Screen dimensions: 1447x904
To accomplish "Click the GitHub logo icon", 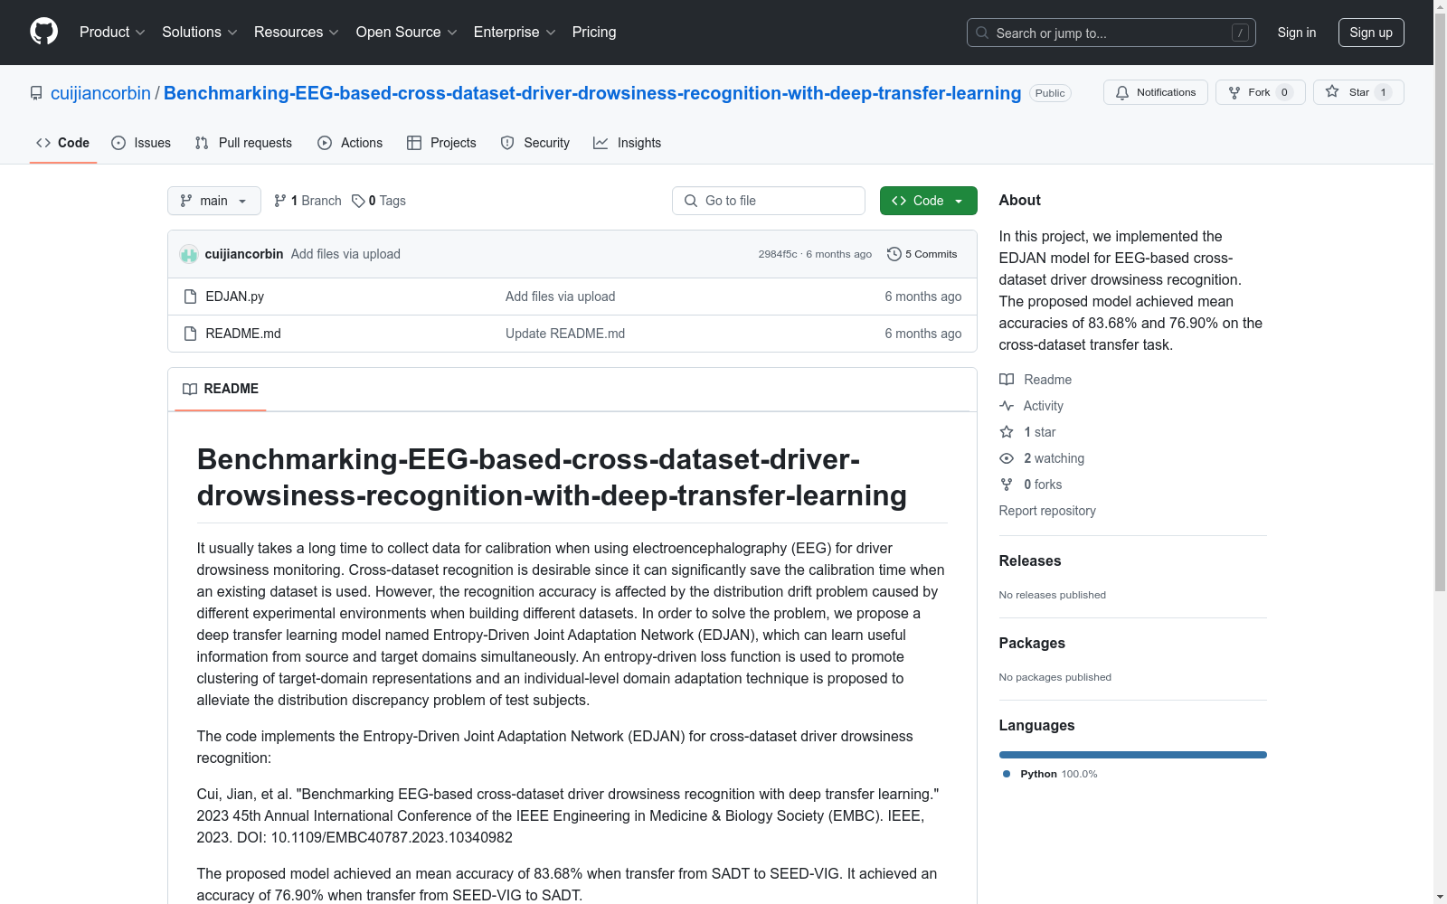I will point(43,32).
